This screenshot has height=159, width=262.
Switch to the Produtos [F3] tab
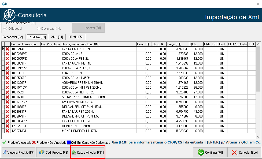click(x=37, y=37)
